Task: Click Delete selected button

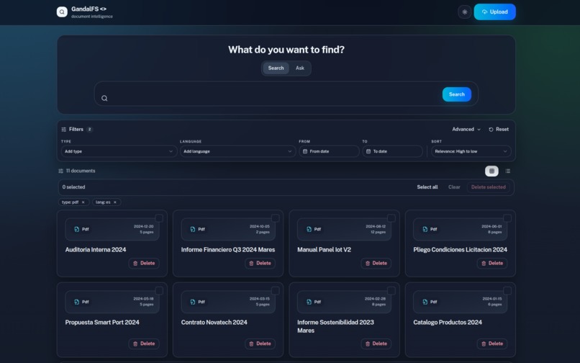Action: coord(489,187)
